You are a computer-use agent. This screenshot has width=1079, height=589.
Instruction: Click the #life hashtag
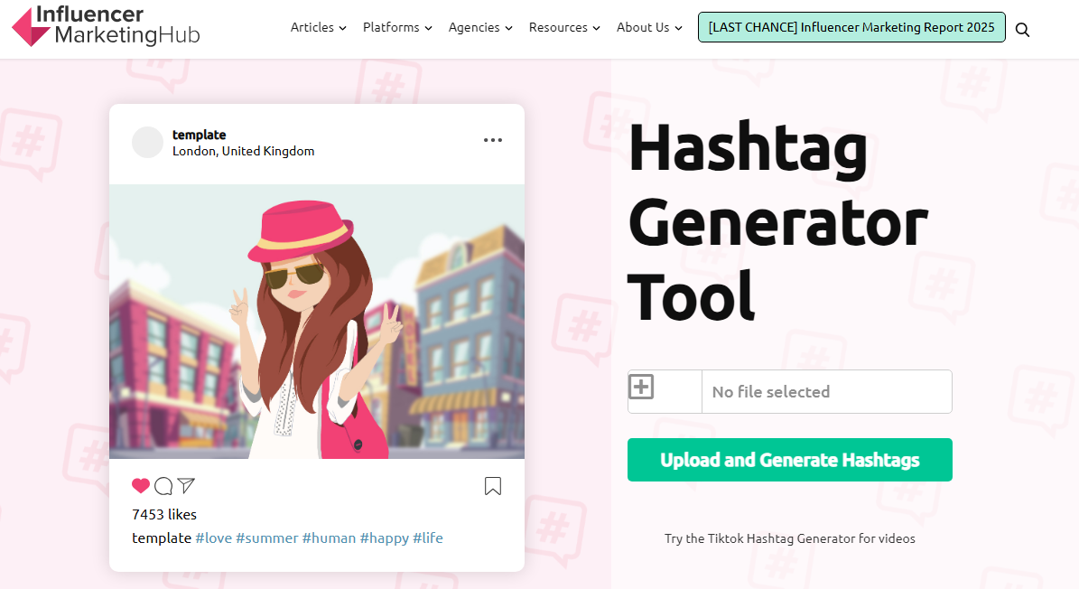428,538
